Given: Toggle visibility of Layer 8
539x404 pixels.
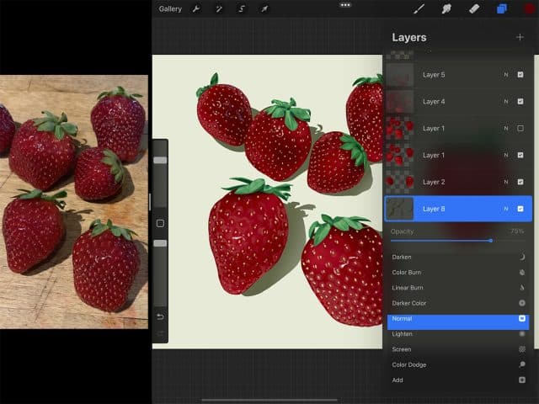Looking at the screenshot, I should pos(520,209).
